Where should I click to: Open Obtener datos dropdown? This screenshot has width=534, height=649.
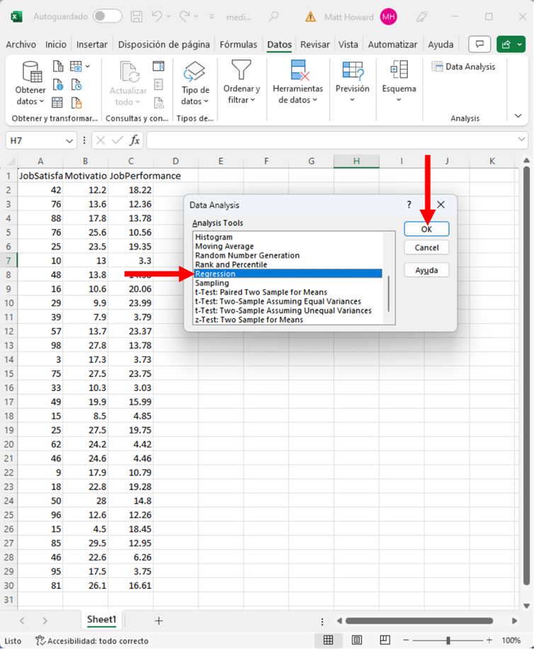(x=30, y=85)
